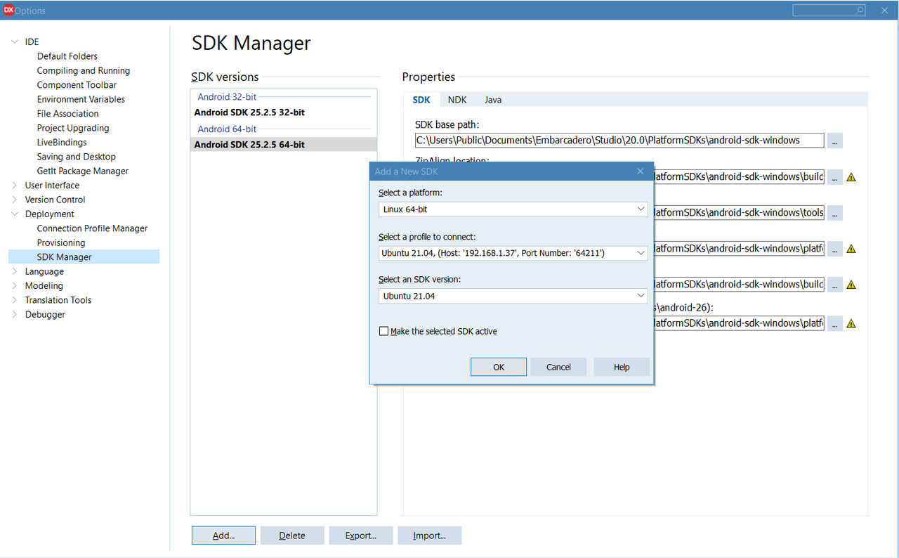899x558 pixels.
Task: Open Component Toolbar options page
Action: [x=77, y=85]
